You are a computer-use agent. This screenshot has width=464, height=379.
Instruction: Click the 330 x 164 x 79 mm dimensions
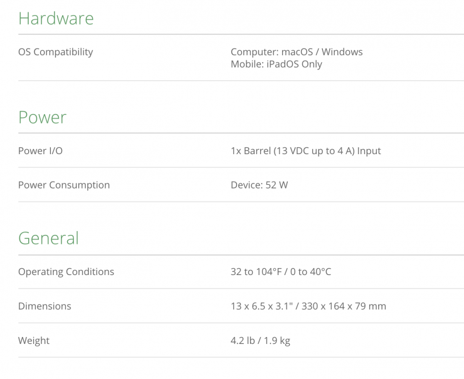coord(344,306)
